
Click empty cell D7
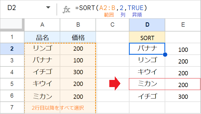coord(147,107)
